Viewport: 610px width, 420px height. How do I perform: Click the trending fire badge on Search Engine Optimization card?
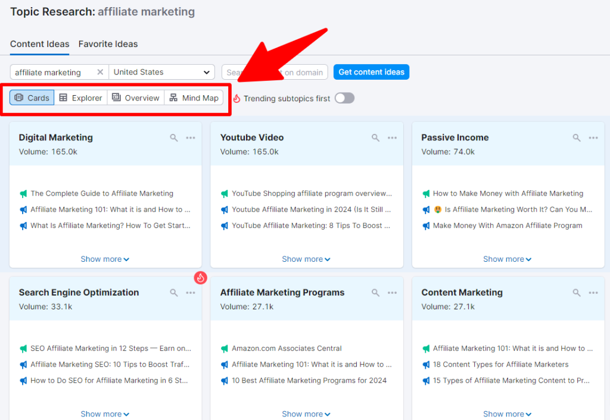point(200,278)
